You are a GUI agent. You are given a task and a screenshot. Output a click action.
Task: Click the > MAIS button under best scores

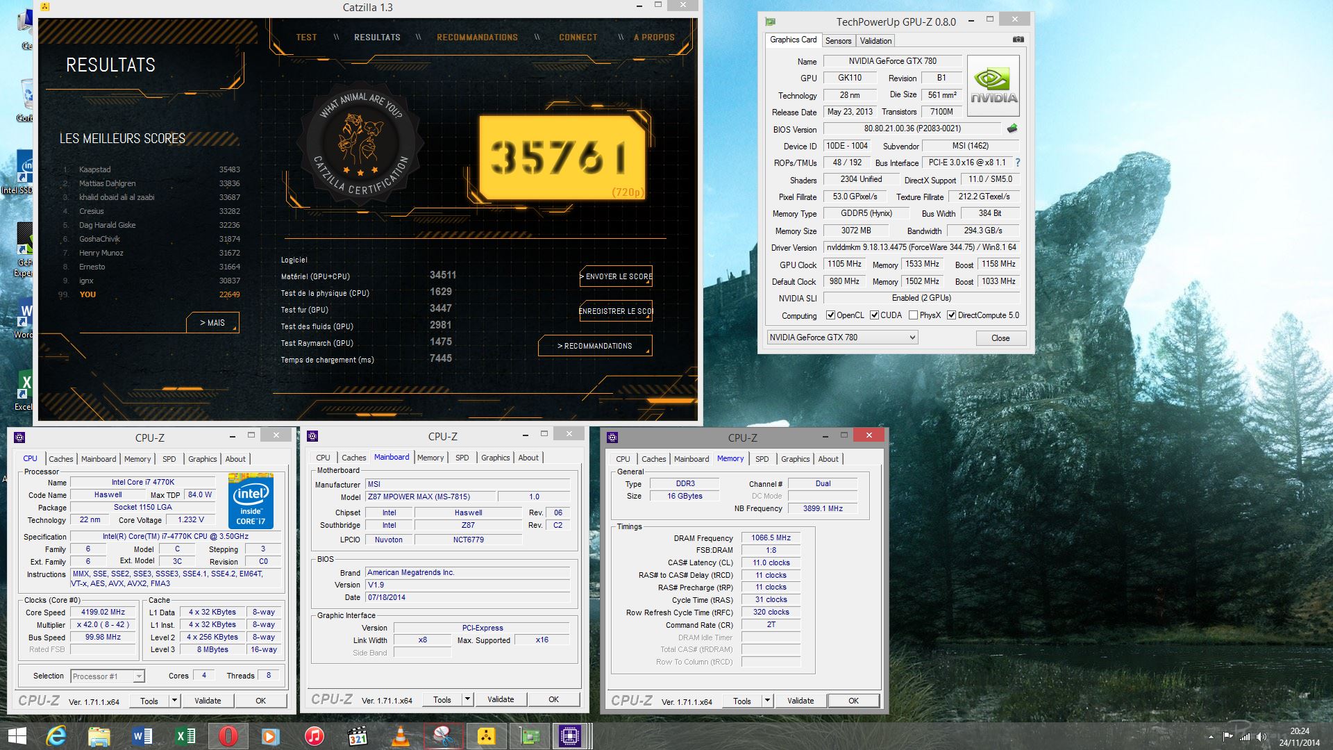[212, 323]
